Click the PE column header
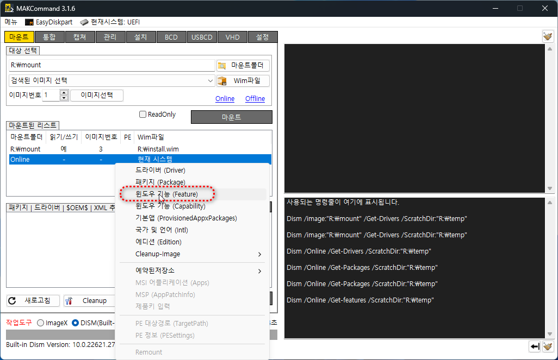This screenshot has width=558, height=360. coord(128,137)
